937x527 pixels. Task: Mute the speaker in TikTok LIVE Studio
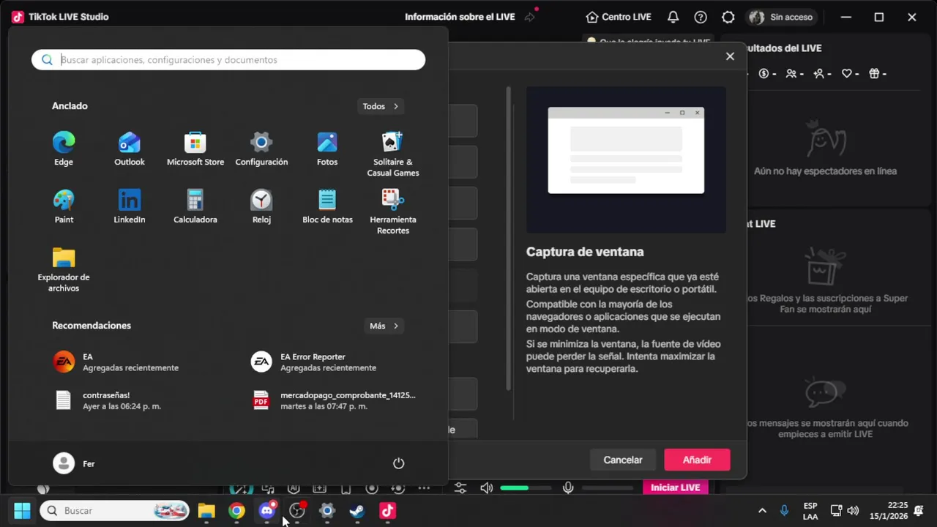(486, 487)
